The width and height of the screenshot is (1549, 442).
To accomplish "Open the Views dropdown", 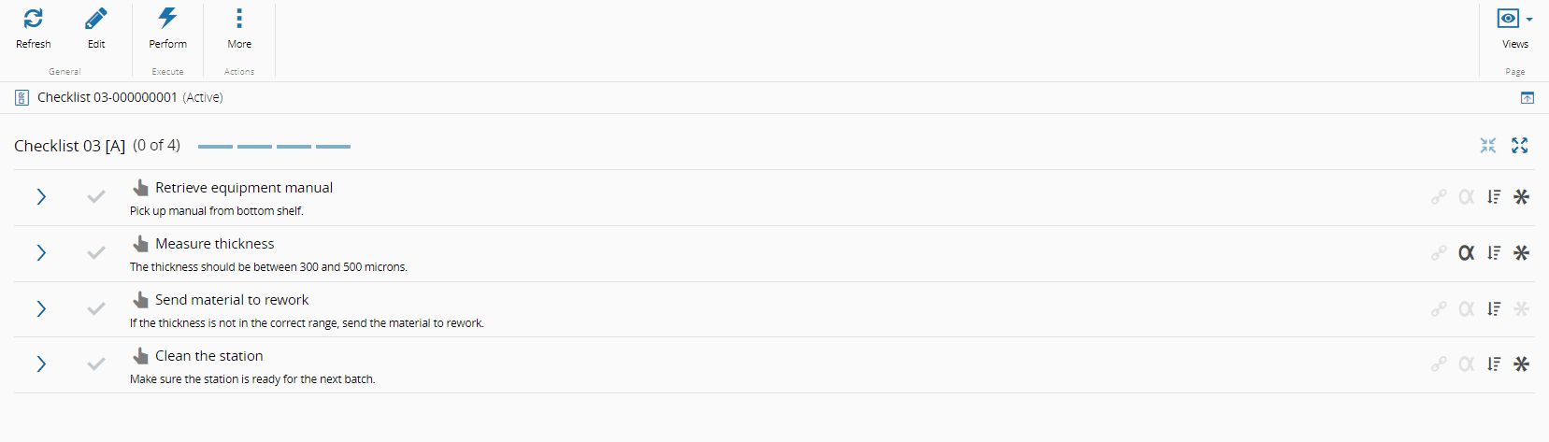I will (x=1514, y=20).
